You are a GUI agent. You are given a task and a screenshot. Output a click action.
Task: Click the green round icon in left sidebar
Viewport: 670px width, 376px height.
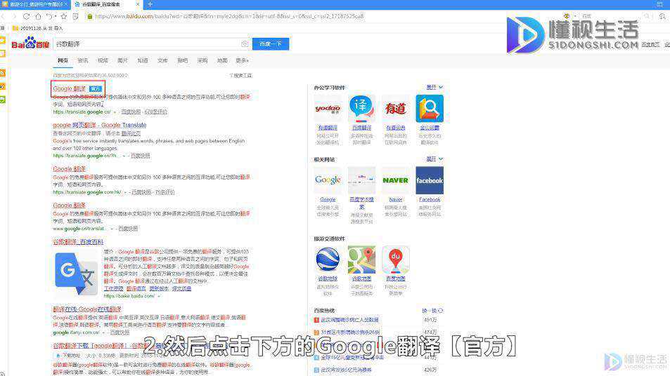3,100
